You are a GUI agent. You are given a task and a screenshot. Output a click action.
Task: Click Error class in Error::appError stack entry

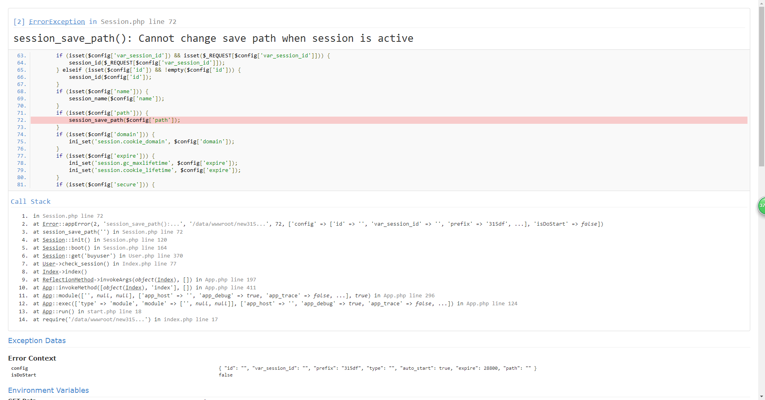48,224
